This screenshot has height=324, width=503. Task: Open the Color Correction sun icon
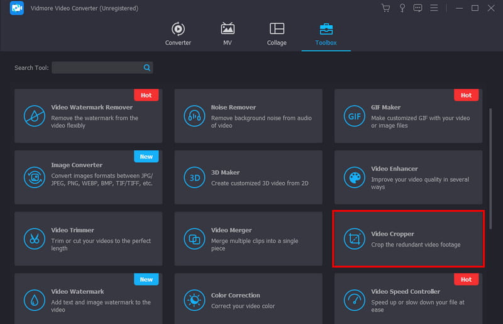pos(194,299)
